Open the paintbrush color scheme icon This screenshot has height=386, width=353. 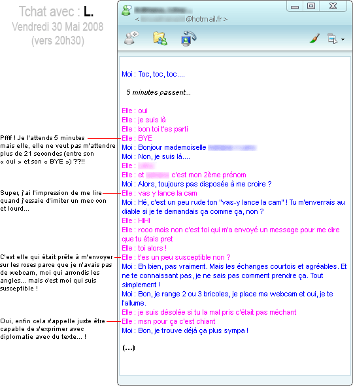coord(314,39)
